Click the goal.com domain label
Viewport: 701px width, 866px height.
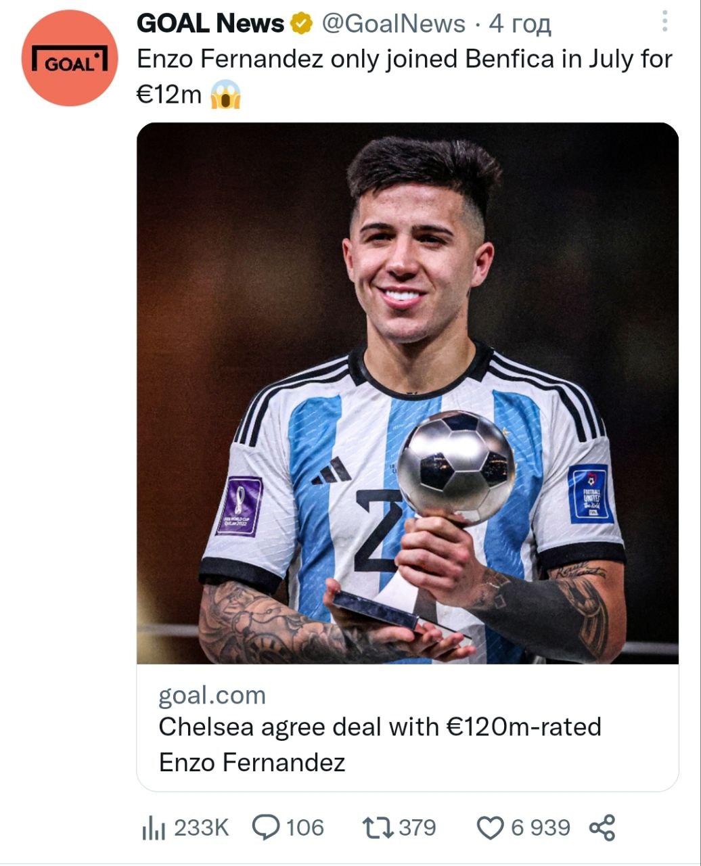(212, 695)
